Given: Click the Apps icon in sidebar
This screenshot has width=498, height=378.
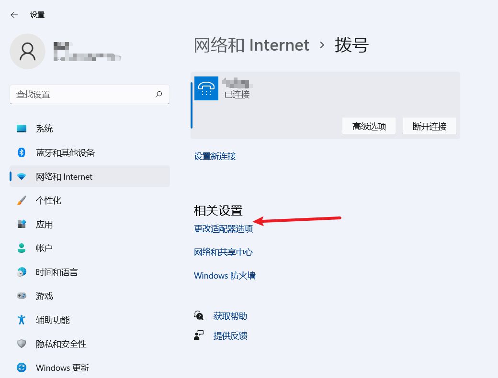Looking at the screenshot, I should 22,224.
